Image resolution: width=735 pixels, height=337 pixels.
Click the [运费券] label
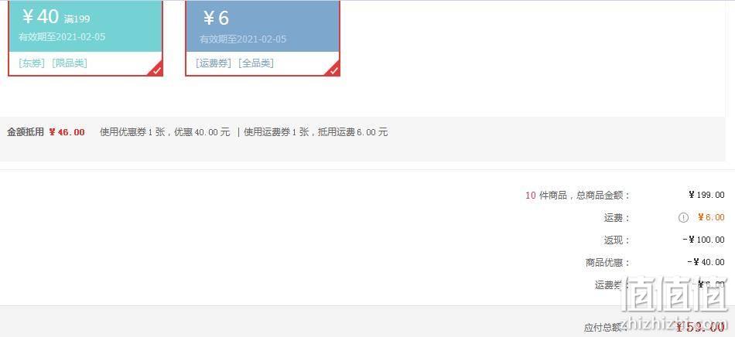pos(214,63)
